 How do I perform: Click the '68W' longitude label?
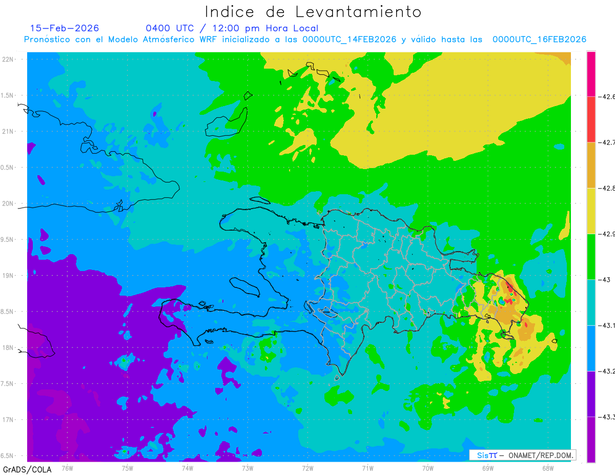coord(548,468)
